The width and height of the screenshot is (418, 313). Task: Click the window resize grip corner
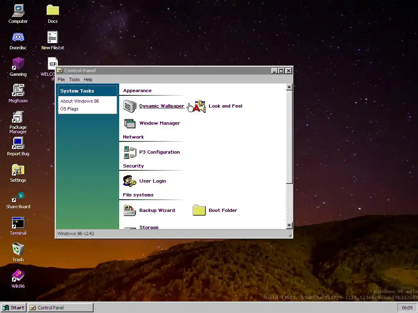(290, 235)
